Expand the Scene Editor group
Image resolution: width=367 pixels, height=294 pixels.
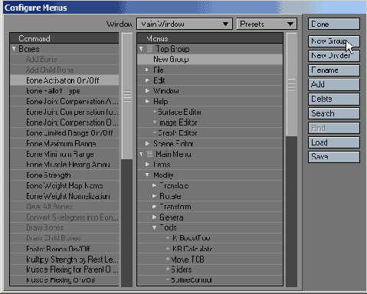[147, 143]
